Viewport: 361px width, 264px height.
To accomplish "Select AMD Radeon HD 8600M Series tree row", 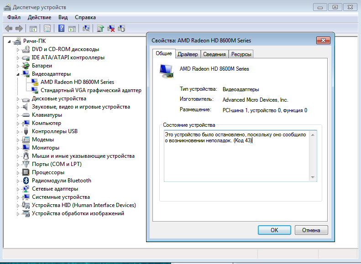I will [x=78, y=82].
